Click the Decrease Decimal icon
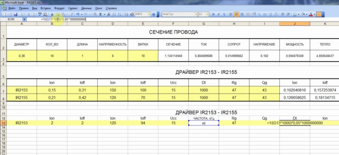 coord(276,14)
